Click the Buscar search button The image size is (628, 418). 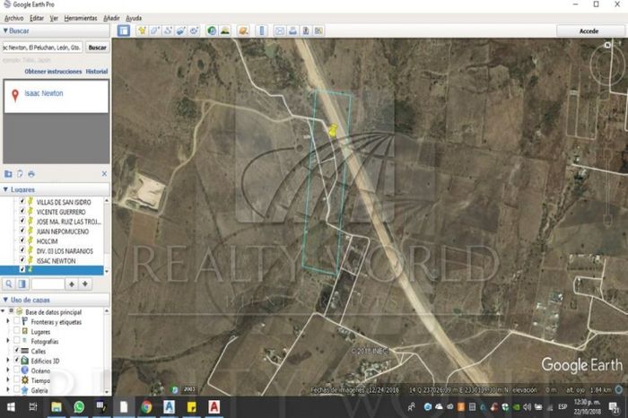click(x=97, y=48)
